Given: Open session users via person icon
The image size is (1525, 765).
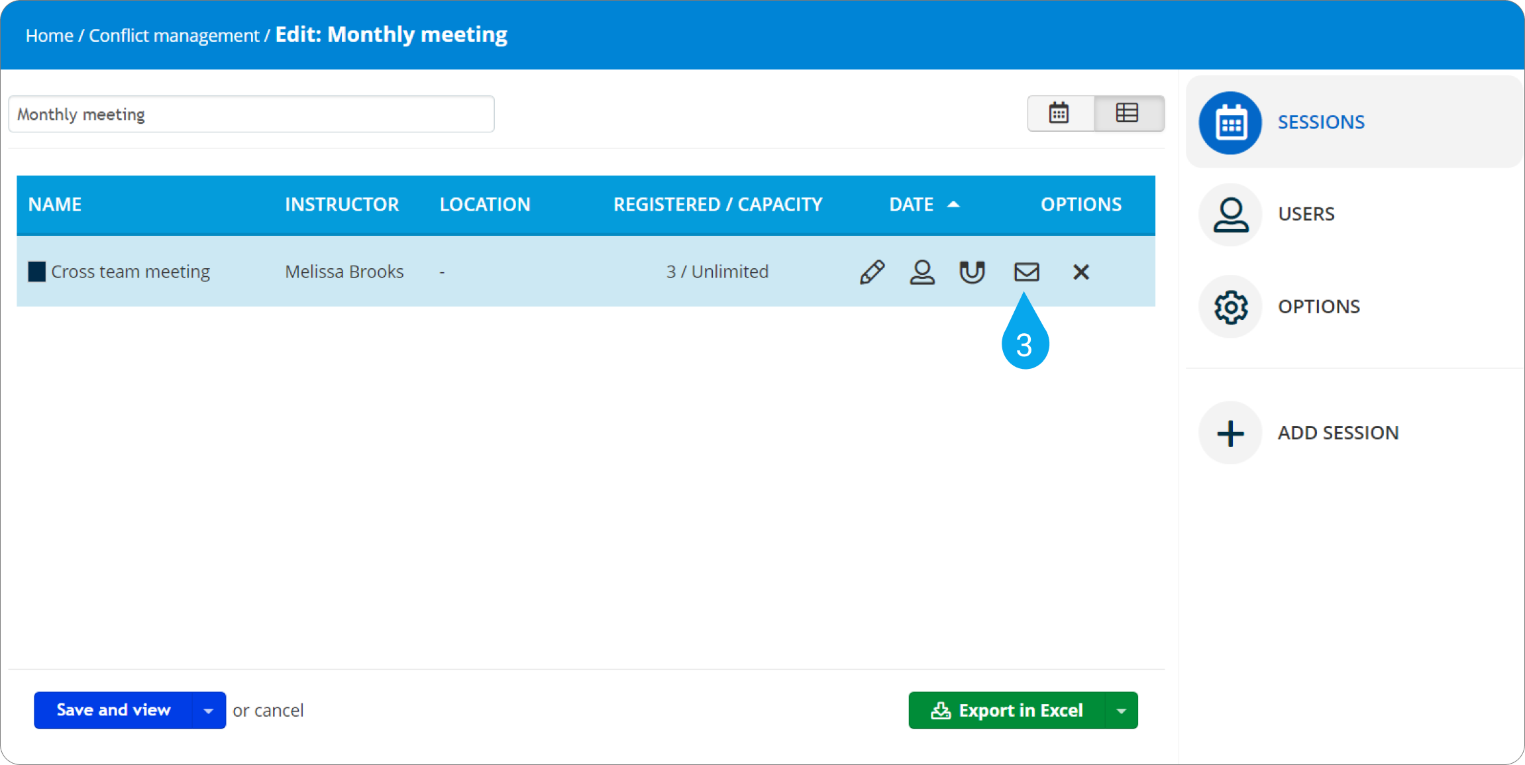Looking at the screenshot, I should click(x=921, y=272).
